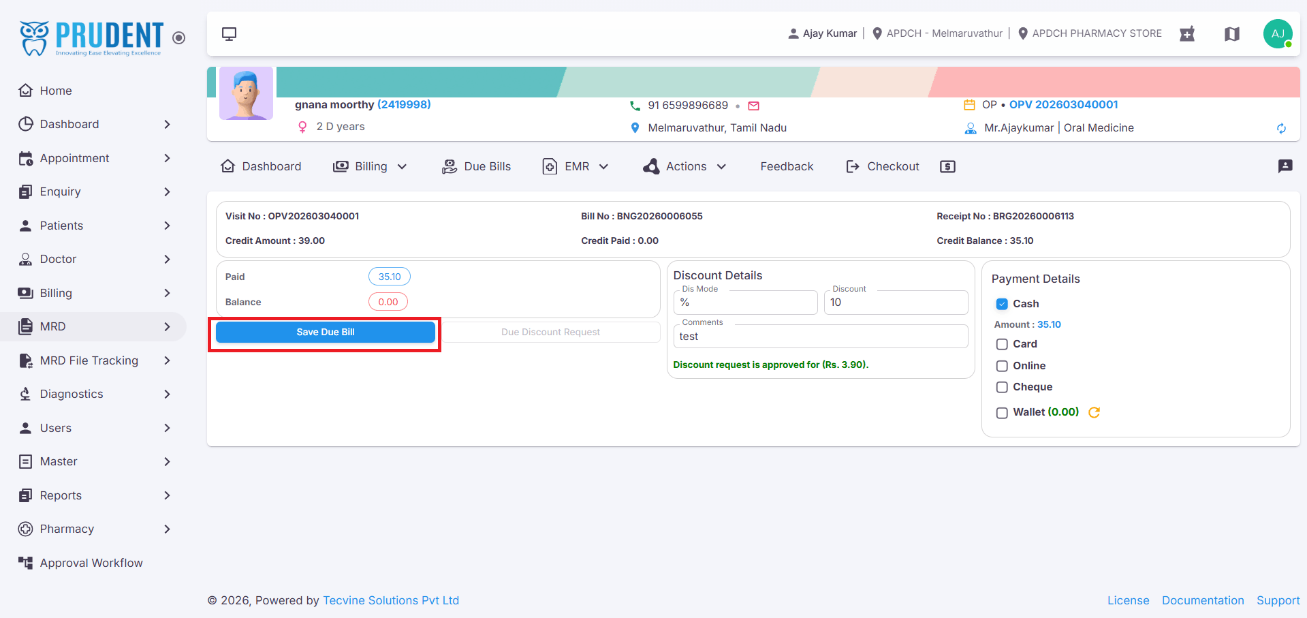
Task: Click the email envelope icon
Action: [x=753, y=106]
